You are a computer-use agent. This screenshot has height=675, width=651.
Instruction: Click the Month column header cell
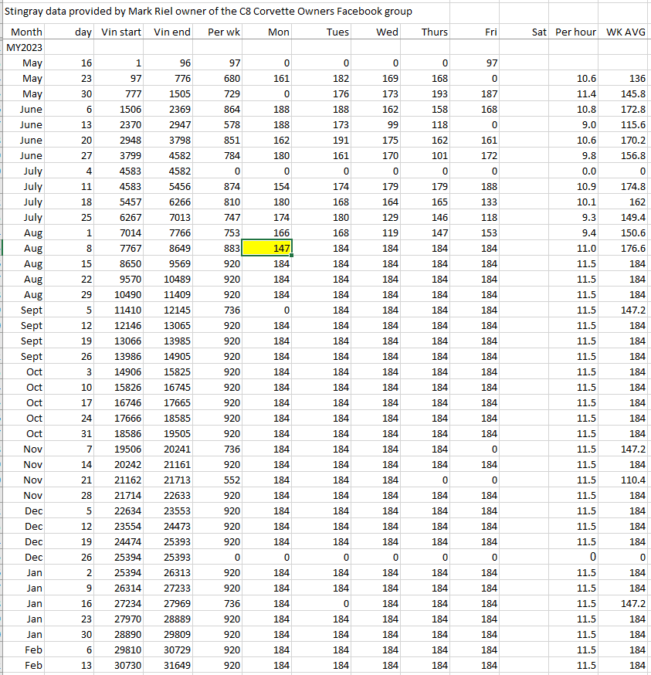coord(26,32)
